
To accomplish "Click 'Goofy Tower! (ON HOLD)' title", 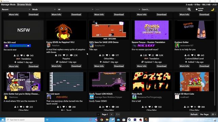I will click(x=101, y=94).
